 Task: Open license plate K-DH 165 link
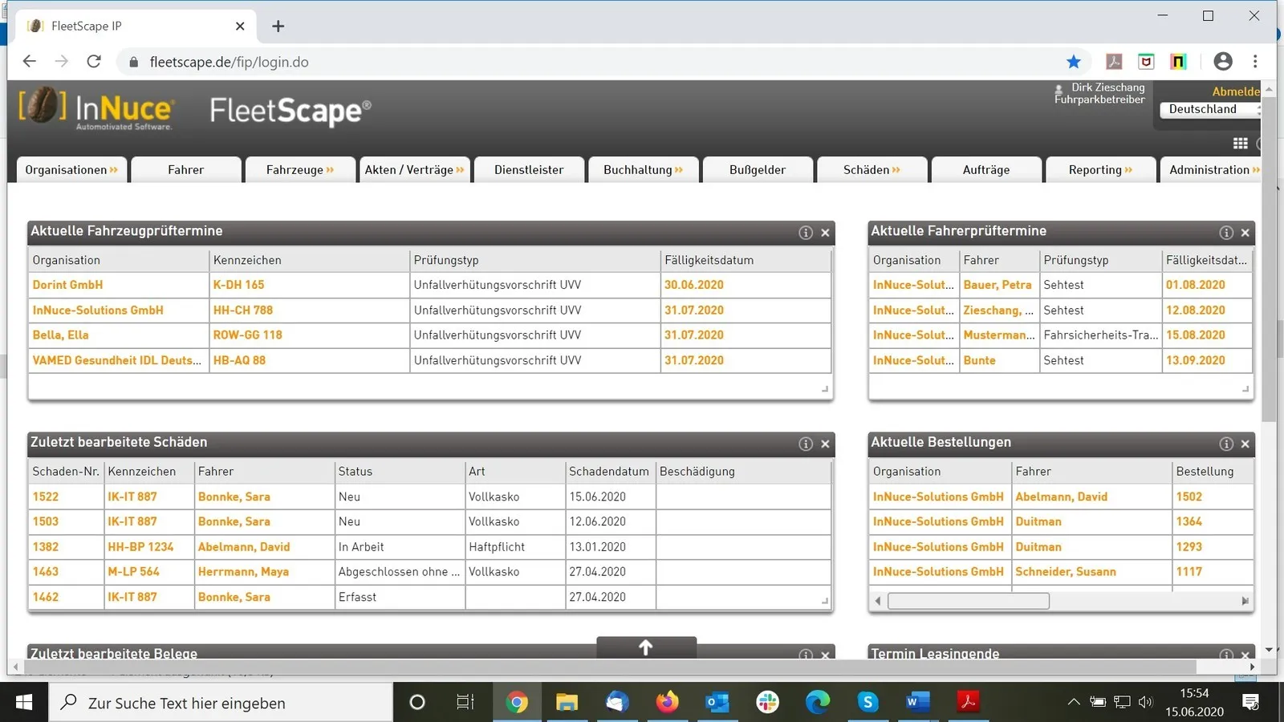click(238, 285)
